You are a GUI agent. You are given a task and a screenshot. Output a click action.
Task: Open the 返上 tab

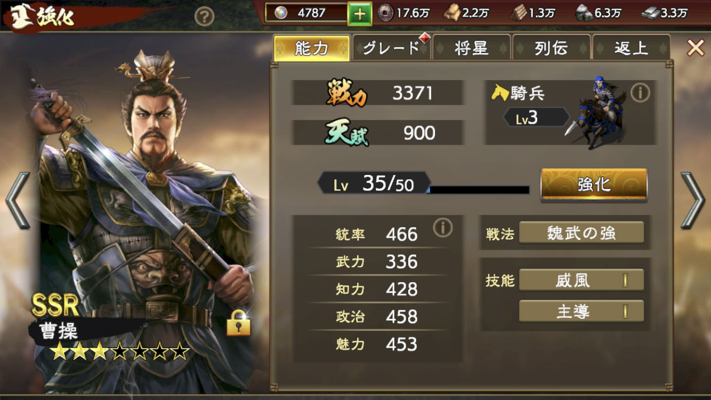coord(631,48)
